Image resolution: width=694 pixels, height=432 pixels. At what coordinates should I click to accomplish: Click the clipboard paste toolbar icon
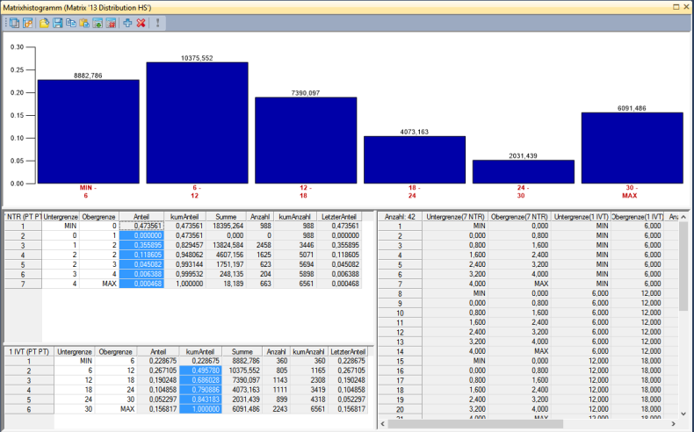83,22
